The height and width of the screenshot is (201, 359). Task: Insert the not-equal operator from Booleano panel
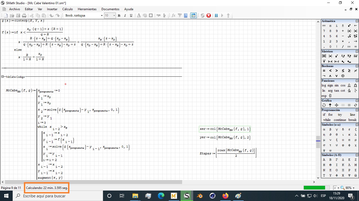(356, 71)
